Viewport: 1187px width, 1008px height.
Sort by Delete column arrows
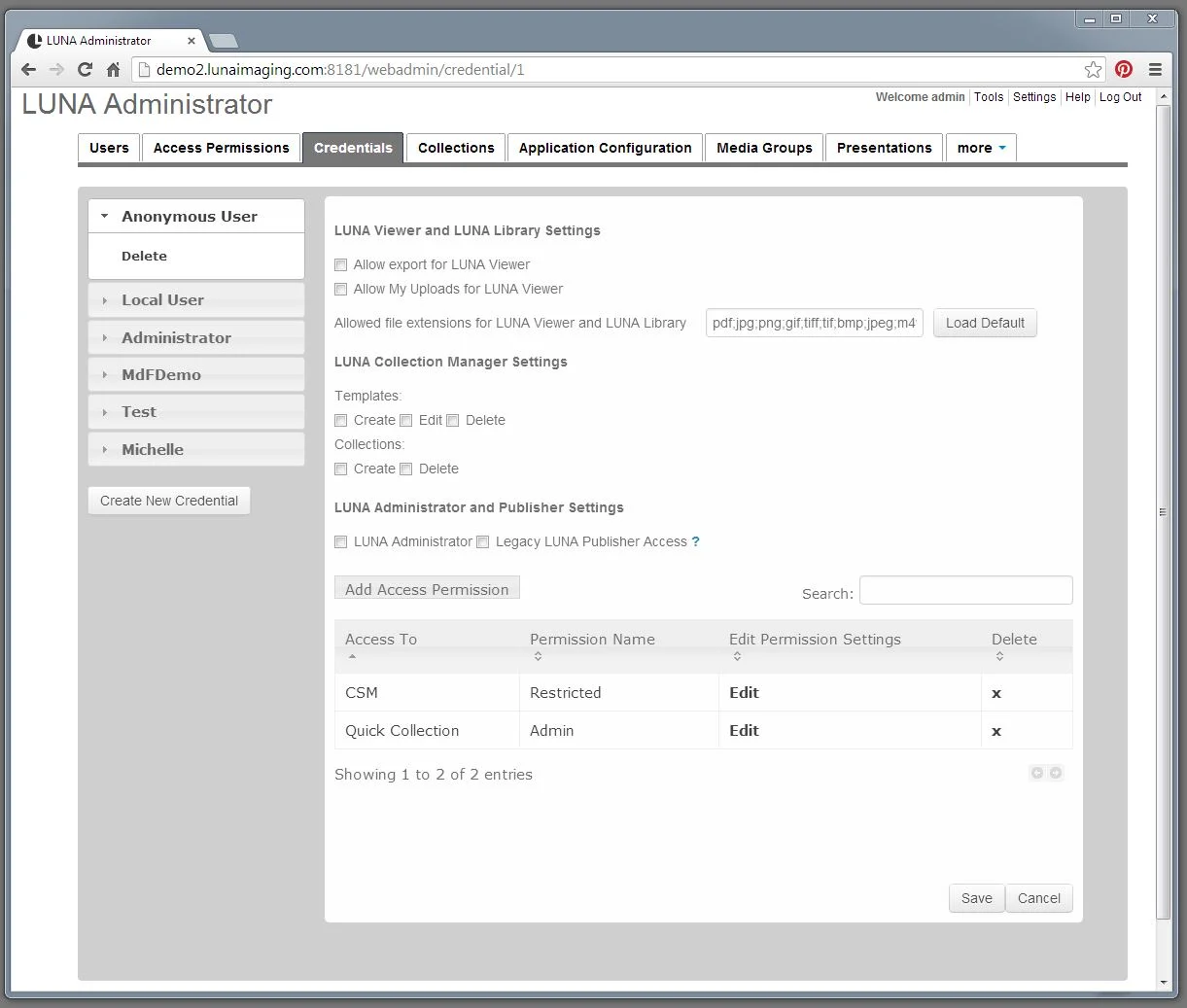click(999, 656)
